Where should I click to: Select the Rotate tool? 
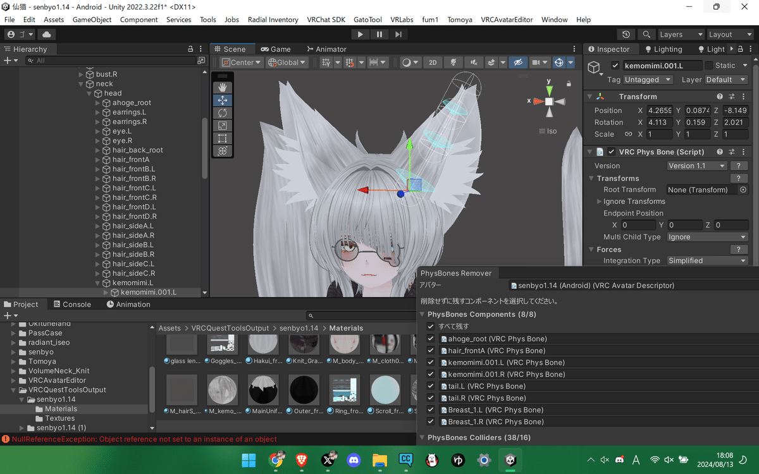pos(222,112)
